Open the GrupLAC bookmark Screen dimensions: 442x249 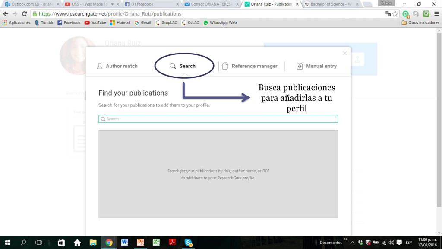[166, 22]
